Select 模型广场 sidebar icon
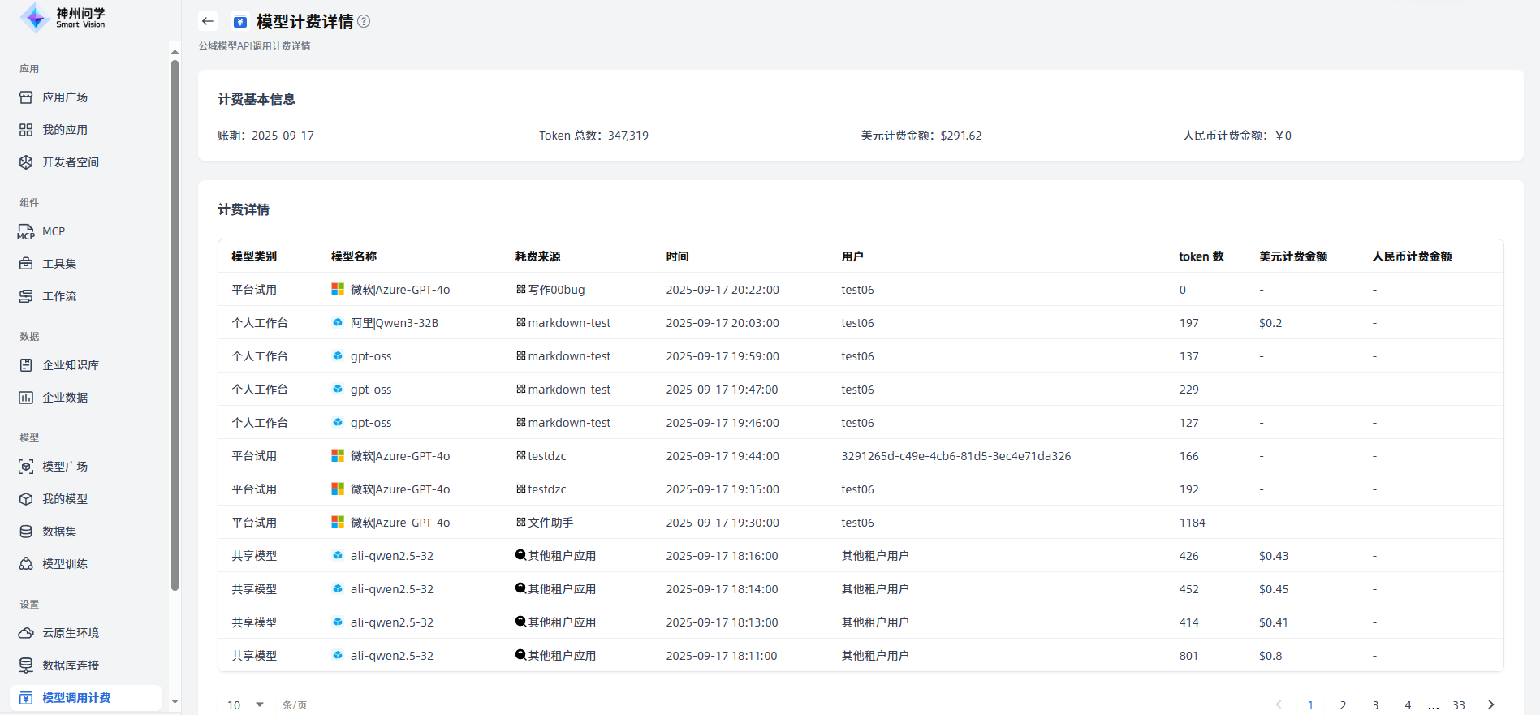The image size is (1540, 715). (x=26, y=467)
